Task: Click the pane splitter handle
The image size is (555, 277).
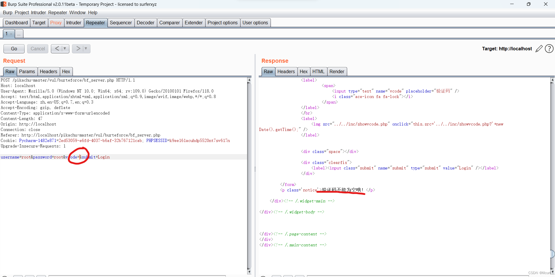Action: pos(255,169)
